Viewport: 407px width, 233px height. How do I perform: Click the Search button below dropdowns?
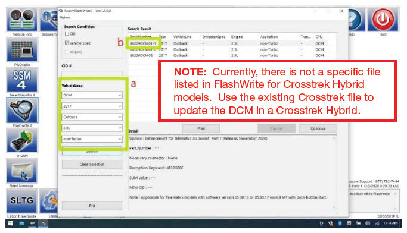point(92,152)
